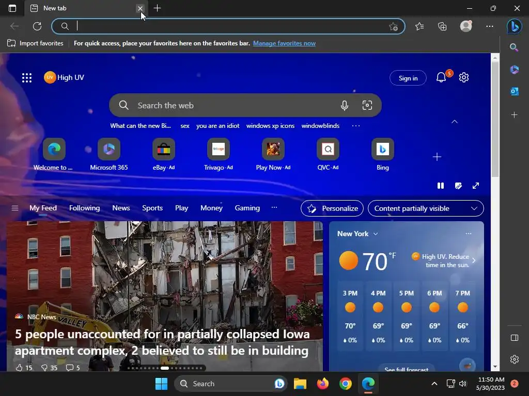Expand New York location dropdown

pyautogui.click(x=376, y=234)
